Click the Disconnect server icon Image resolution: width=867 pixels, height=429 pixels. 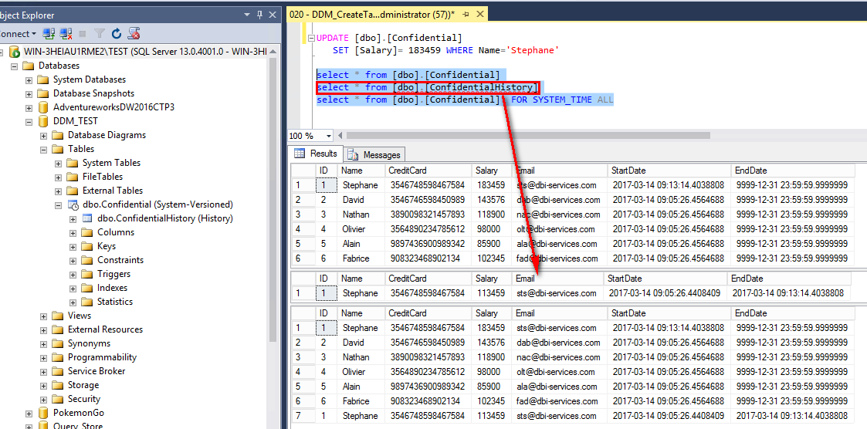point(66,34)
